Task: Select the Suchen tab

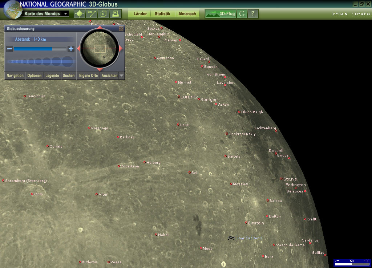Action: [x=69, y=76]
